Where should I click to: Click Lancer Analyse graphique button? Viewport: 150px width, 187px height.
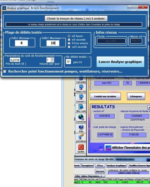pyautogui.click(x=120, y=62)
